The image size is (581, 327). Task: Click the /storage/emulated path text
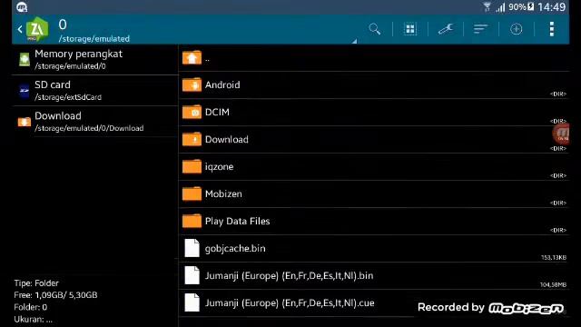(94, 38)
